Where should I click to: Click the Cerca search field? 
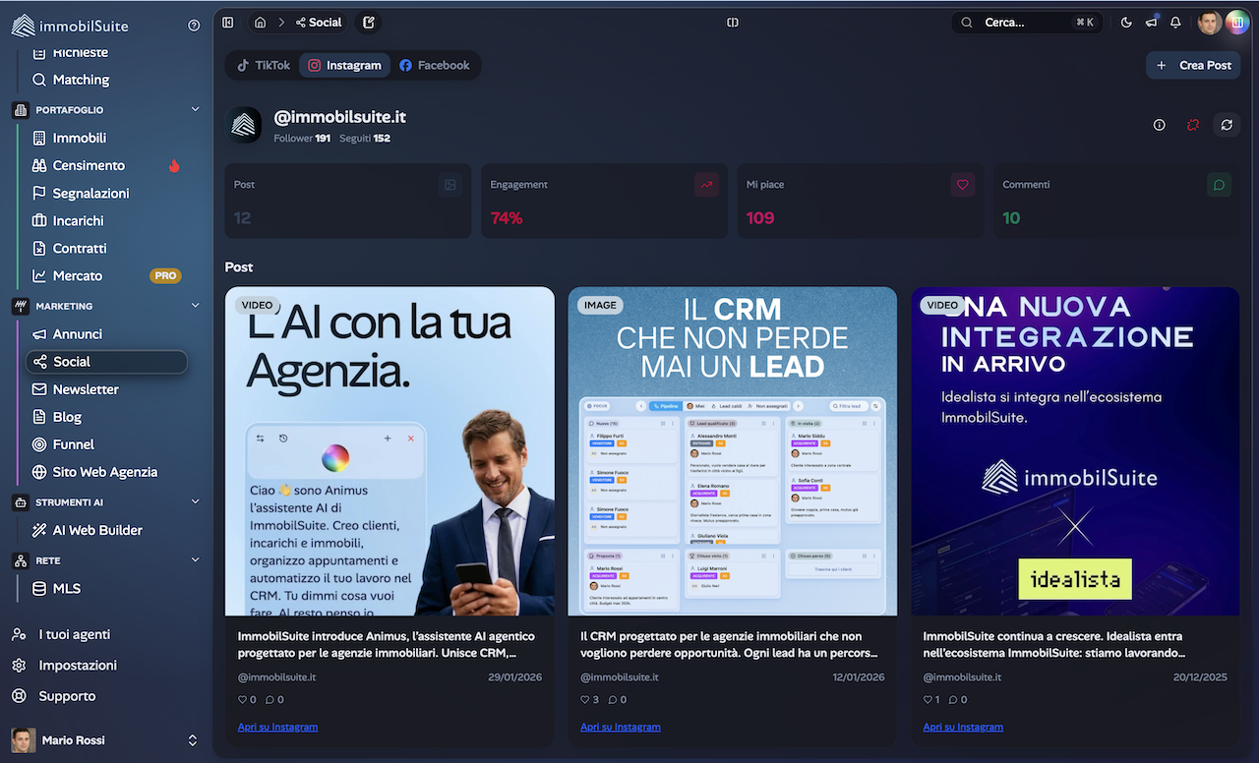pos(1026,23)
